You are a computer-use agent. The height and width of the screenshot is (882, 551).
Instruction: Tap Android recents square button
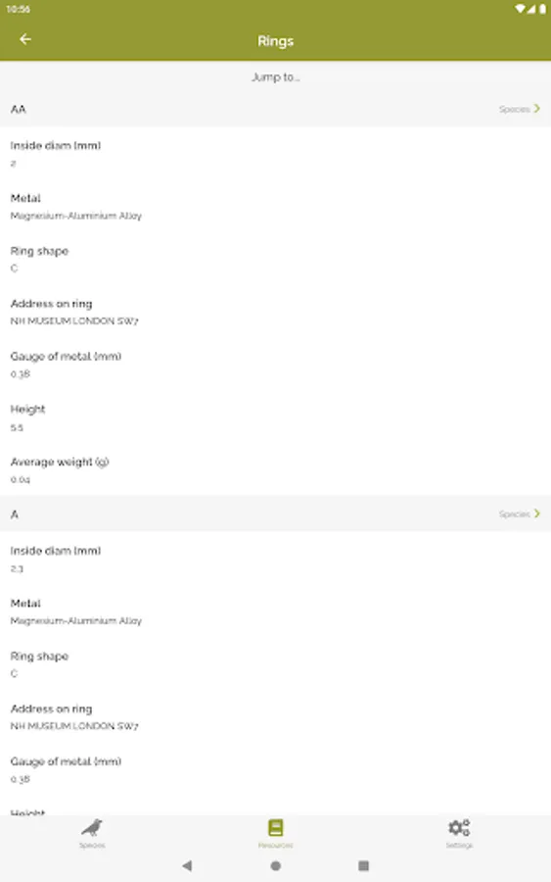[363, 865]
